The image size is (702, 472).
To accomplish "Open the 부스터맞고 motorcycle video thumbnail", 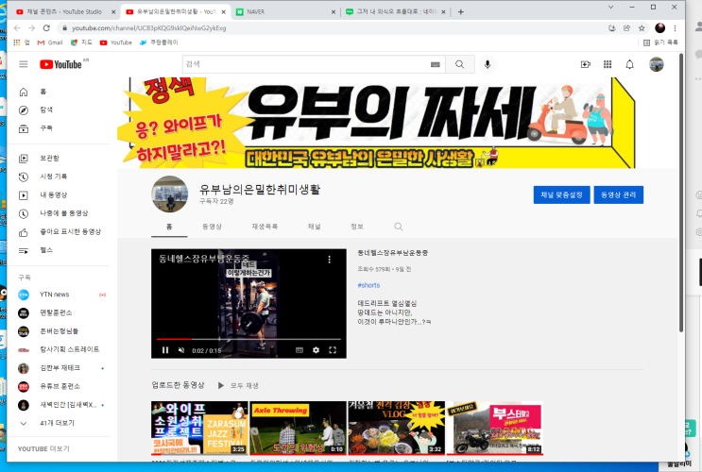I will click(x=495, y=428).
